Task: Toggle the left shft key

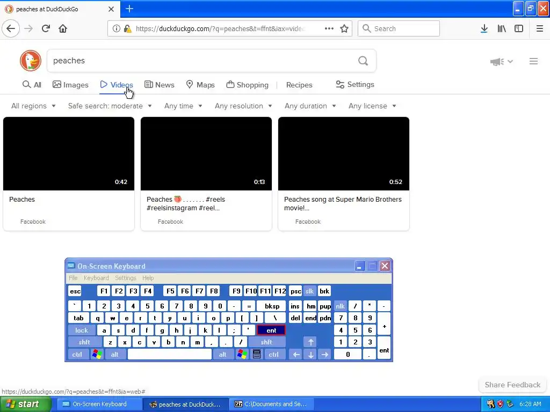Action: [x=84, y=342]
